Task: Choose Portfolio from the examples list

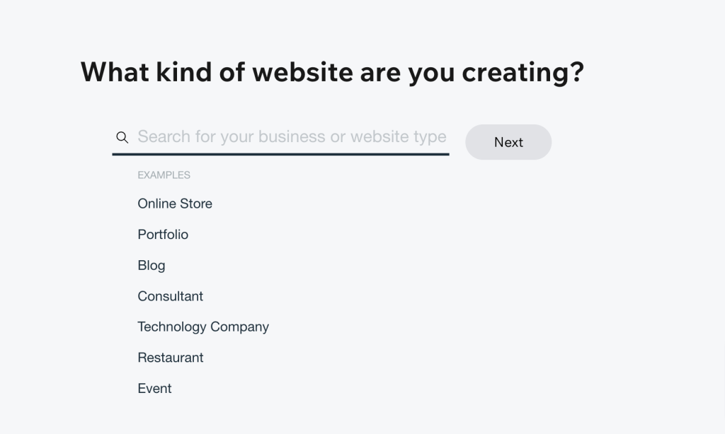Action: [163, 235]
